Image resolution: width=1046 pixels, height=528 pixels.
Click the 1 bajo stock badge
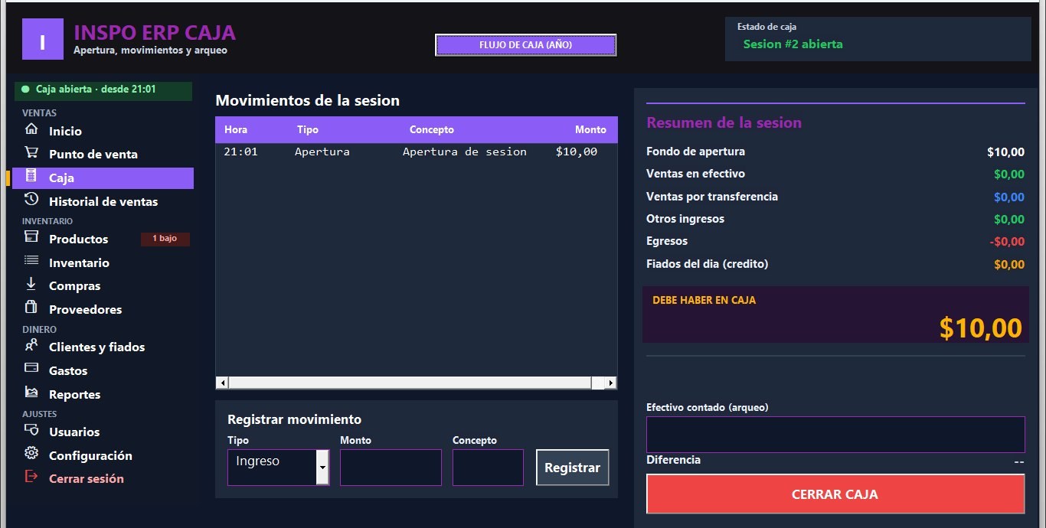165,239
